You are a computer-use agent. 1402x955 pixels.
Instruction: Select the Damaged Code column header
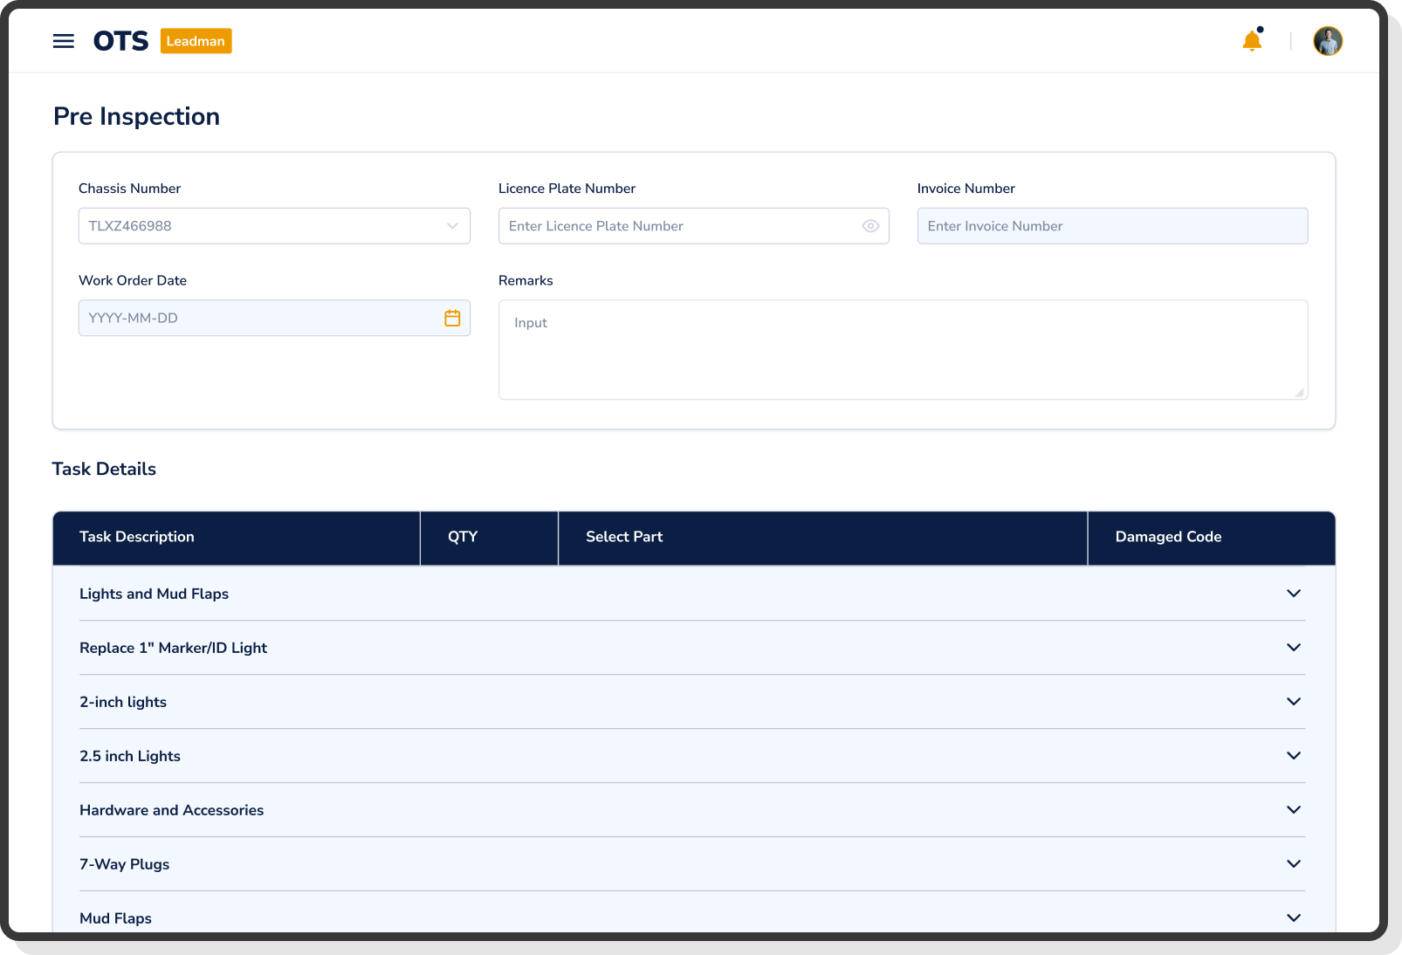(x=1167, y=537)
